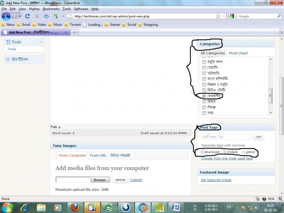This screenshot has height=213, width=284.
Task: Open the Shopping bookmark feed
Action: coord(148,25)
